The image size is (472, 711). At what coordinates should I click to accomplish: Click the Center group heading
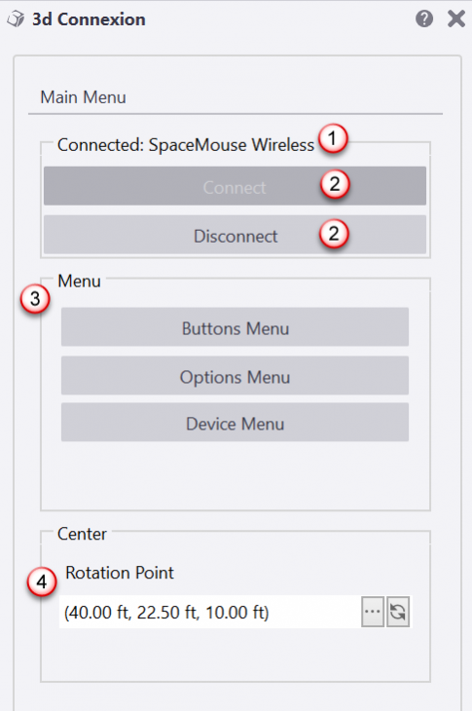82,534
